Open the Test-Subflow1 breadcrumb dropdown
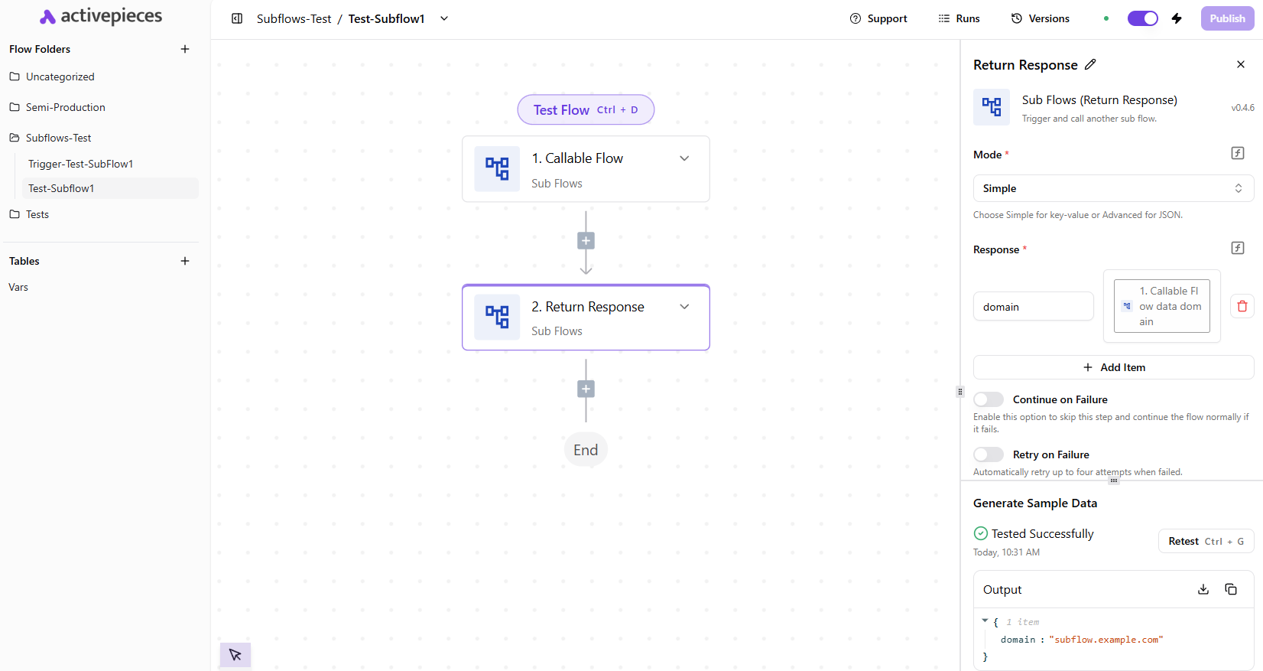The height and width of the screenshot is (671, 1263). click(x=444, y=18)
